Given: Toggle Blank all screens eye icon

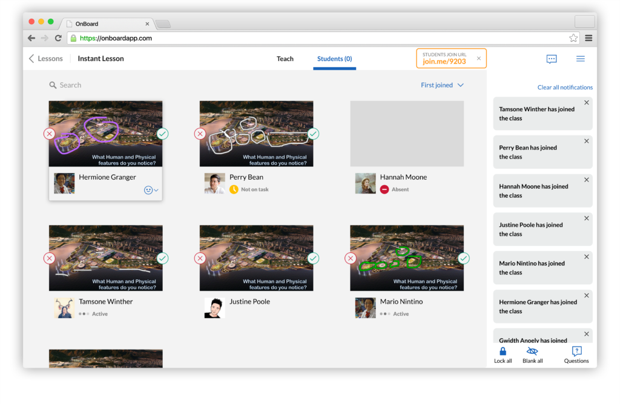Looking at the screenshot, I should pyautogui.click(x=532, y=351).
